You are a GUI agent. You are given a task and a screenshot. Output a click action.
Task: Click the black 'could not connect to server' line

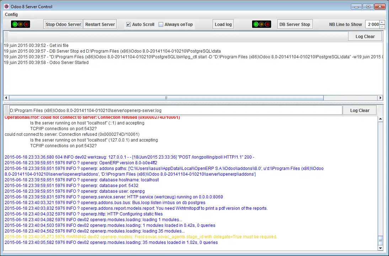[72, 134]
